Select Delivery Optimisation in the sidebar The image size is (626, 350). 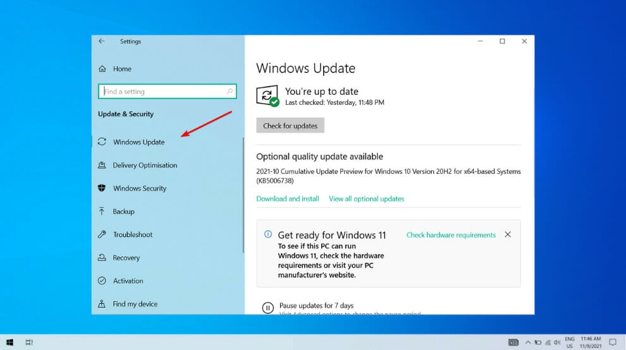point(145,166)
